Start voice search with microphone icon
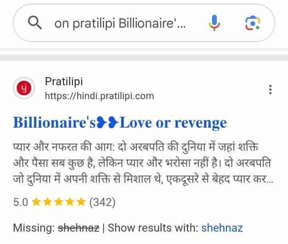Image resolution: width=288 pixels, height=244 pixels. click(214, 23)
